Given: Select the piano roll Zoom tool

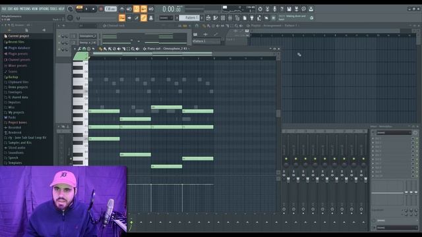Looking at the screenshot, I should [133, 49].
